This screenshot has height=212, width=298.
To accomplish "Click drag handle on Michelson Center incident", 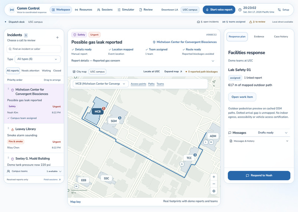I will coord(9,89).
